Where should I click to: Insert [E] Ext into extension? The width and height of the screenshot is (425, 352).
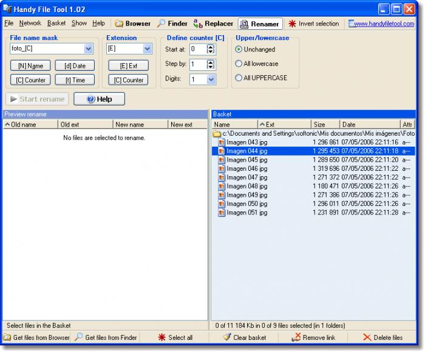point(129,66)
